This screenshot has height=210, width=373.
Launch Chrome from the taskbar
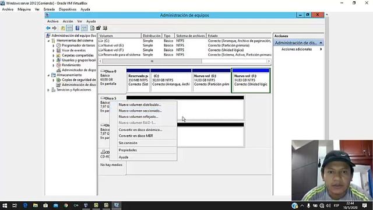coord(66,205)
